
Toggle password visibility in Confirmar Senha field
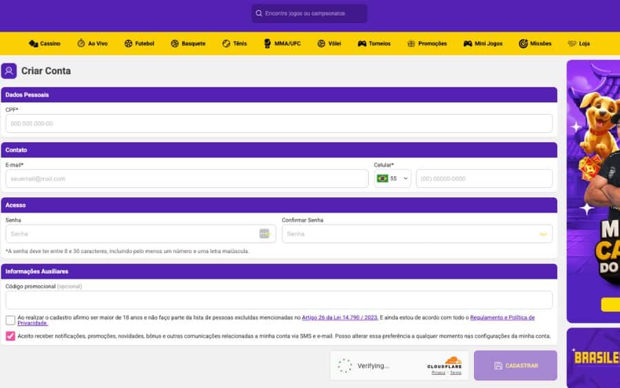click(543, 234)
